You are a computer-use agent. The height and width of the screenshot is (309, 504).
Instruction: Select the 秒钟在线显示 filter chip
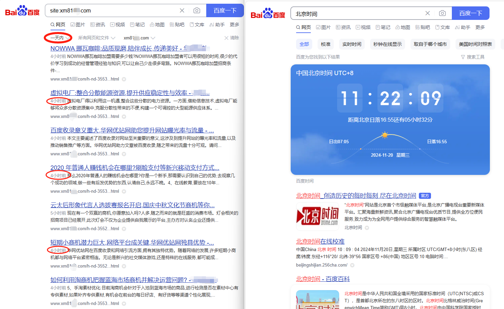(388, 44)
